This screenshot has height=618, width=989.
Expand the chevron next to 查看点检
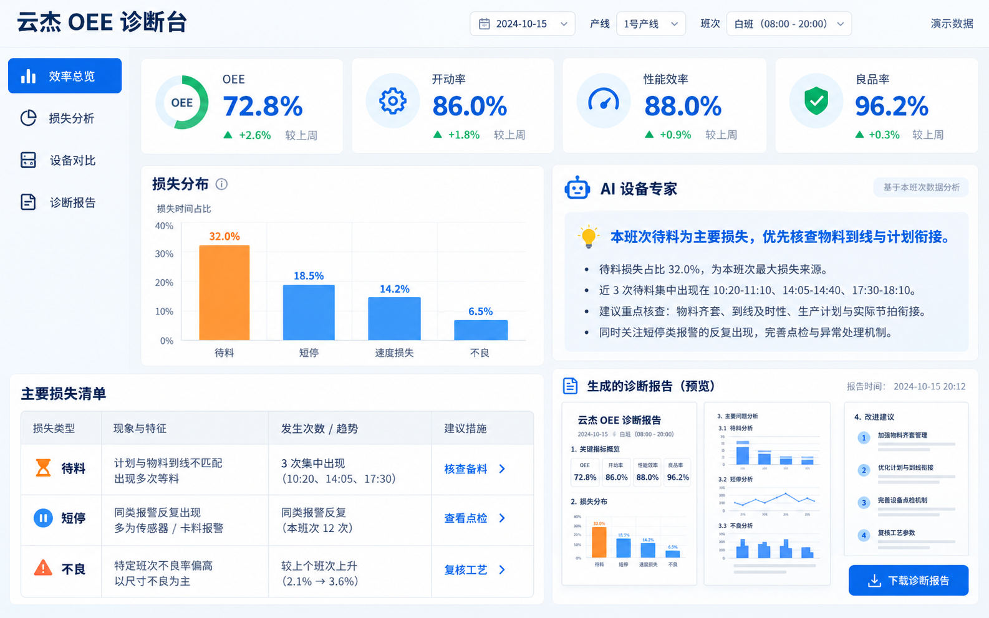click(x=502, y=518)
